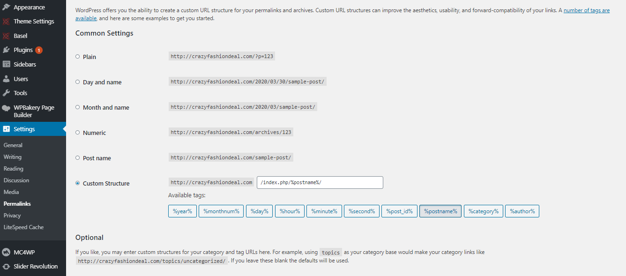
Task: Click the Tools wrench icon
Action: click(x=6, y=93)
